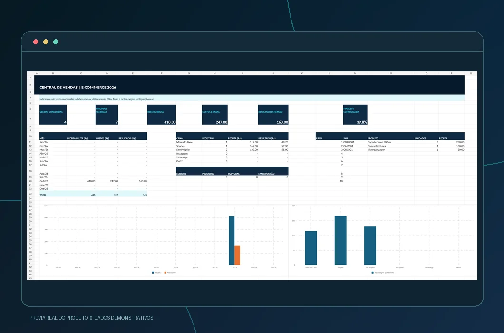Select the Site Próprio channel cell
Image resolution: width=504 pixels, height=333 pixels.
(x=183, y=149)
